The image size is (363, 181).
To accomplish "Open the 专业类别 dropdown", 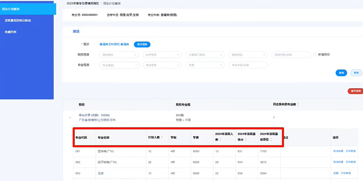I will [120, 65].
